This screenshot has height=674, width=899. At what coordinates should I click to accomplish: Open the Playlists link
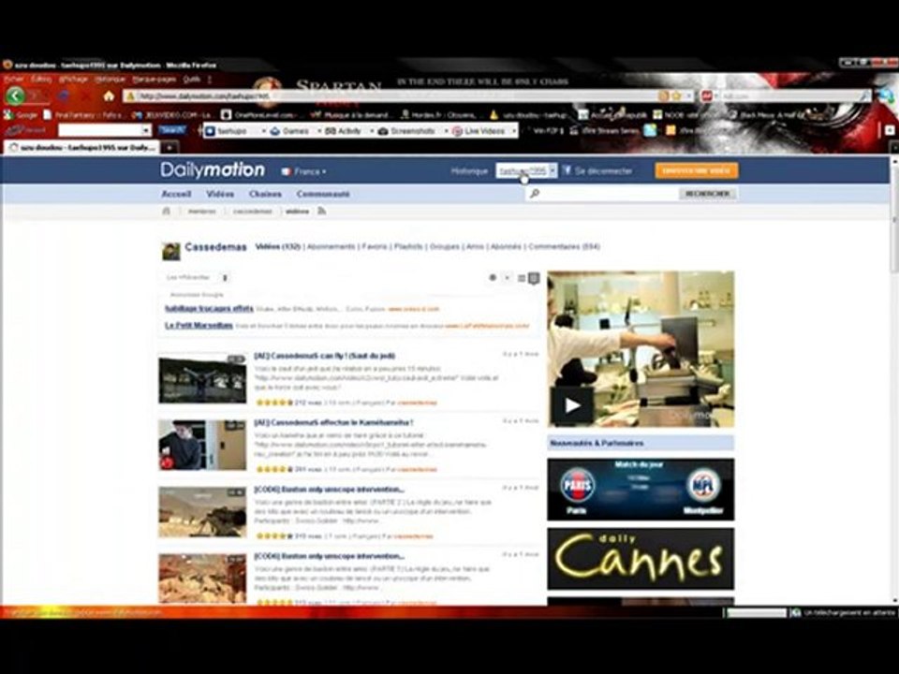[408, 247]
